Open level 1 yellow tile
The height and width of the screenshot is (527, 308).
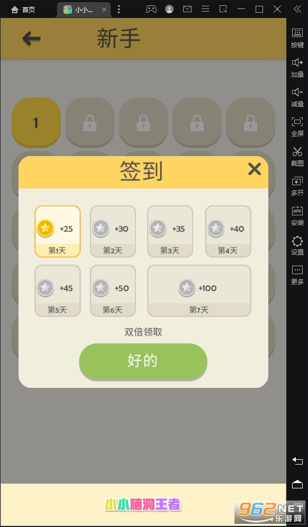pyautogui.click(x=36, y=123)
